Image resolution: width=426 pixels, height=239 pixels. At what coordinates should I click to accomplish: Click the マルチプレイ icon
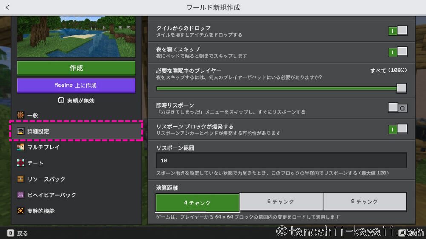coord(20,147)
